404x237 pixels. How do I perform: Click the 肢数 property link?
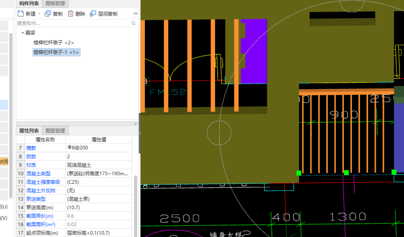pos(31,156)
